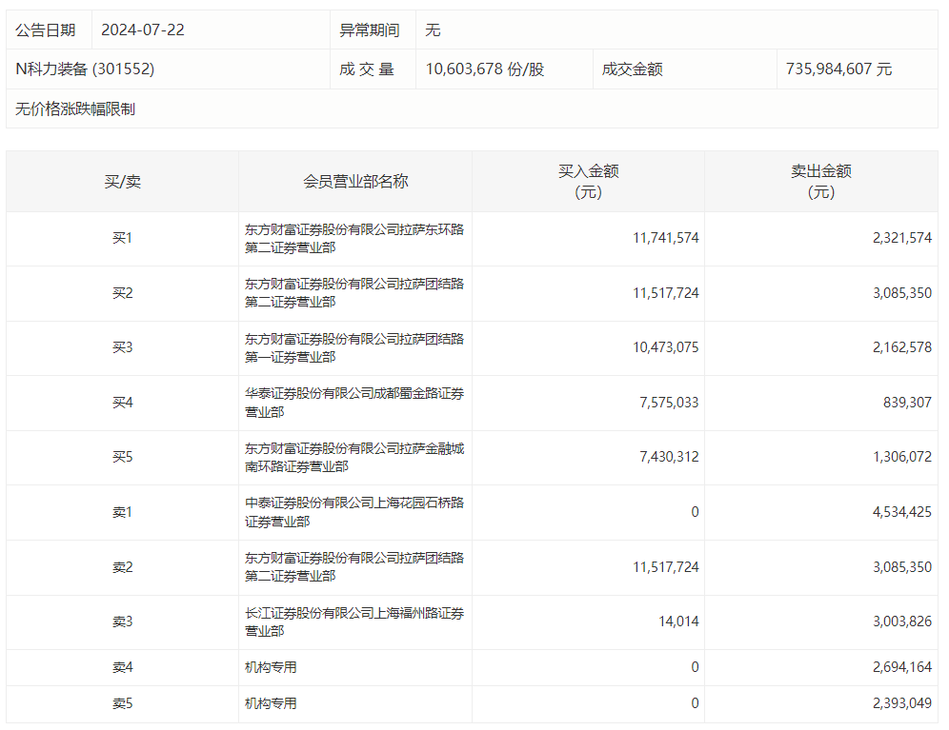The height and width of the screenshot is (730, 949).
Task: Select the 买3 row label
Action: (122, 347)
